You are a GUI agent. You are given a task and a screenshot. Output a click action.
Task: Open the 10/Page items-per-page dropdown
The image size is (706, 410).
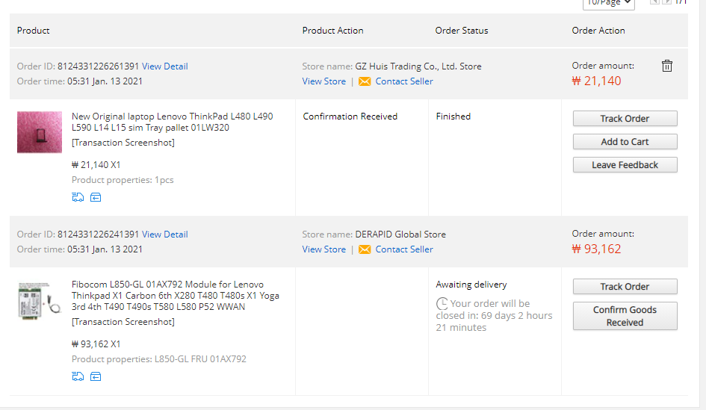point(608,3)
